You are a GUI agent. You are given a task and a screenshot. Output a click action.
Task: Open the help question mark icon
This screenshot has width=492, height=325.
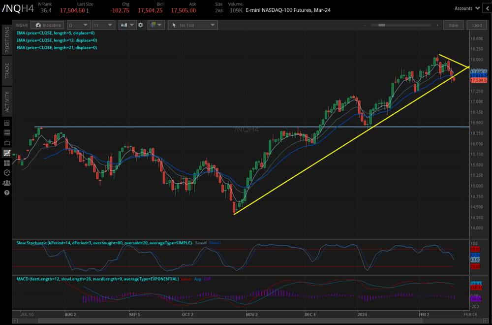6,193
